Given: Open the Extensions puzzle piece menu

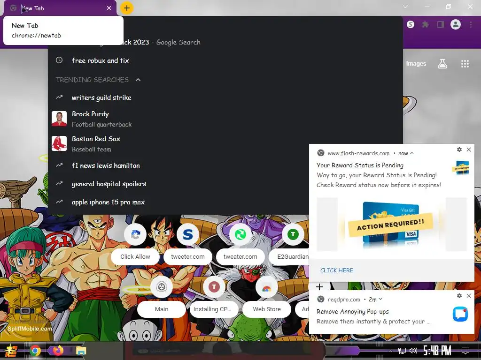Looking at the screenshot, I should point(425,24).
